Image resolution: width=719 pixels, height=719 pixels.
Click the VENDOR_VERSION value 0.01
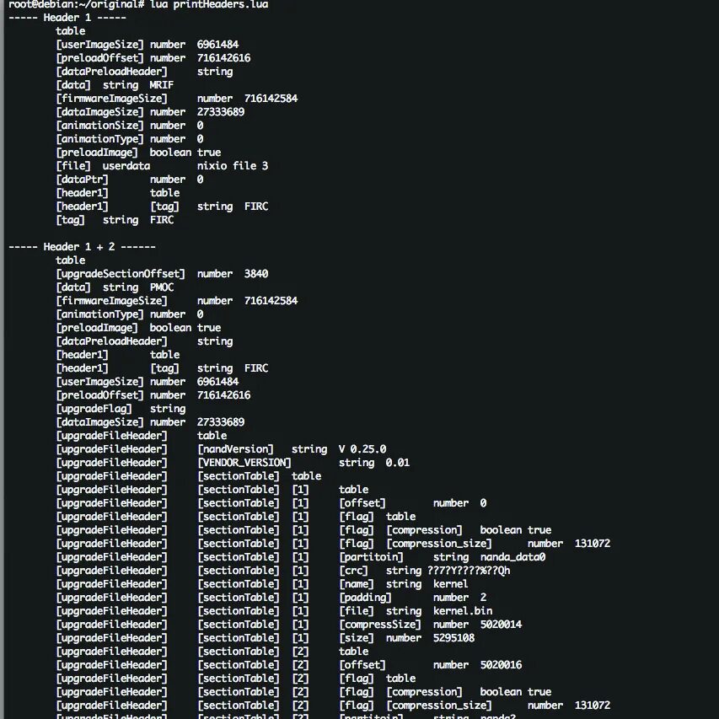[398, 463]
